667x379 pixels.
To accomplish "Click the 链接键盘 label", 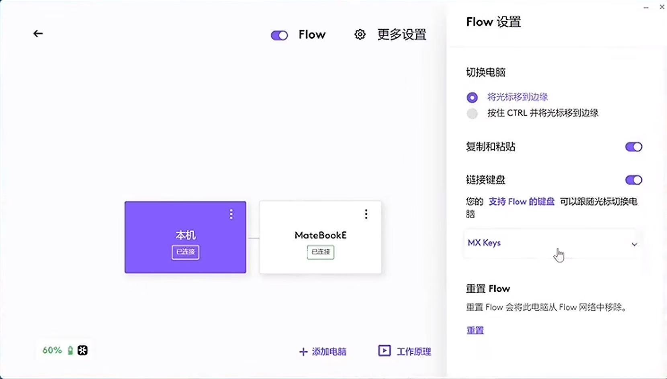I will [x=486, y=180].
